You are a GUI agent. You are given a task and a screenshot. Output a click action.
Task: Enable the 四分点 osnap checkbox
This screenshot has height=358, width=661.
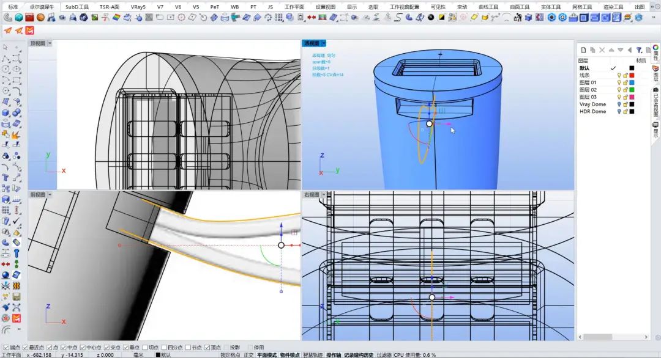(x=163, y=348)
